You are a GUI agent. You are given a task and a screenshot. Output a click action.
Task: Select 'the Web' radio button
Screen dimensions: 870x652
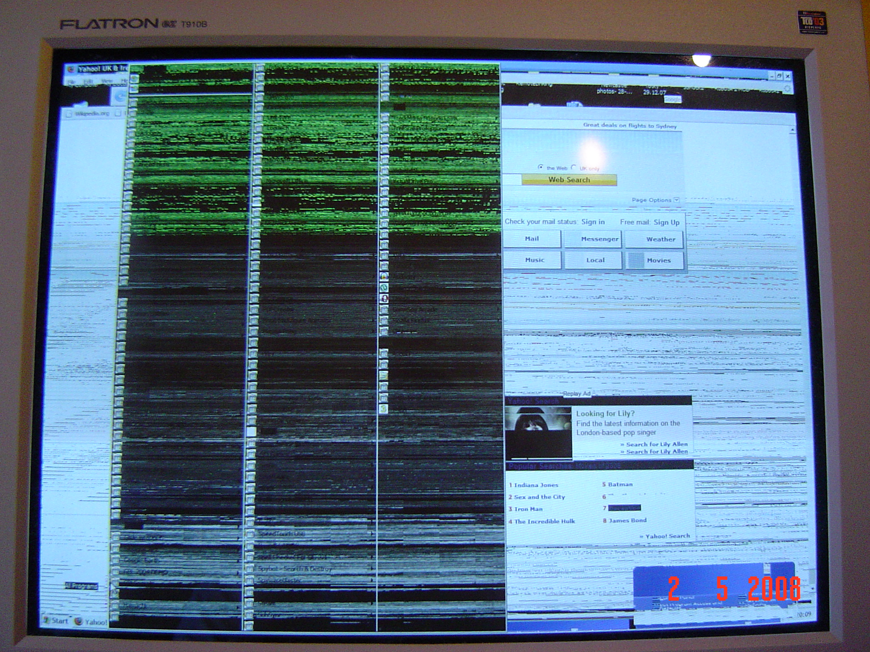click(x=540, y=167)
